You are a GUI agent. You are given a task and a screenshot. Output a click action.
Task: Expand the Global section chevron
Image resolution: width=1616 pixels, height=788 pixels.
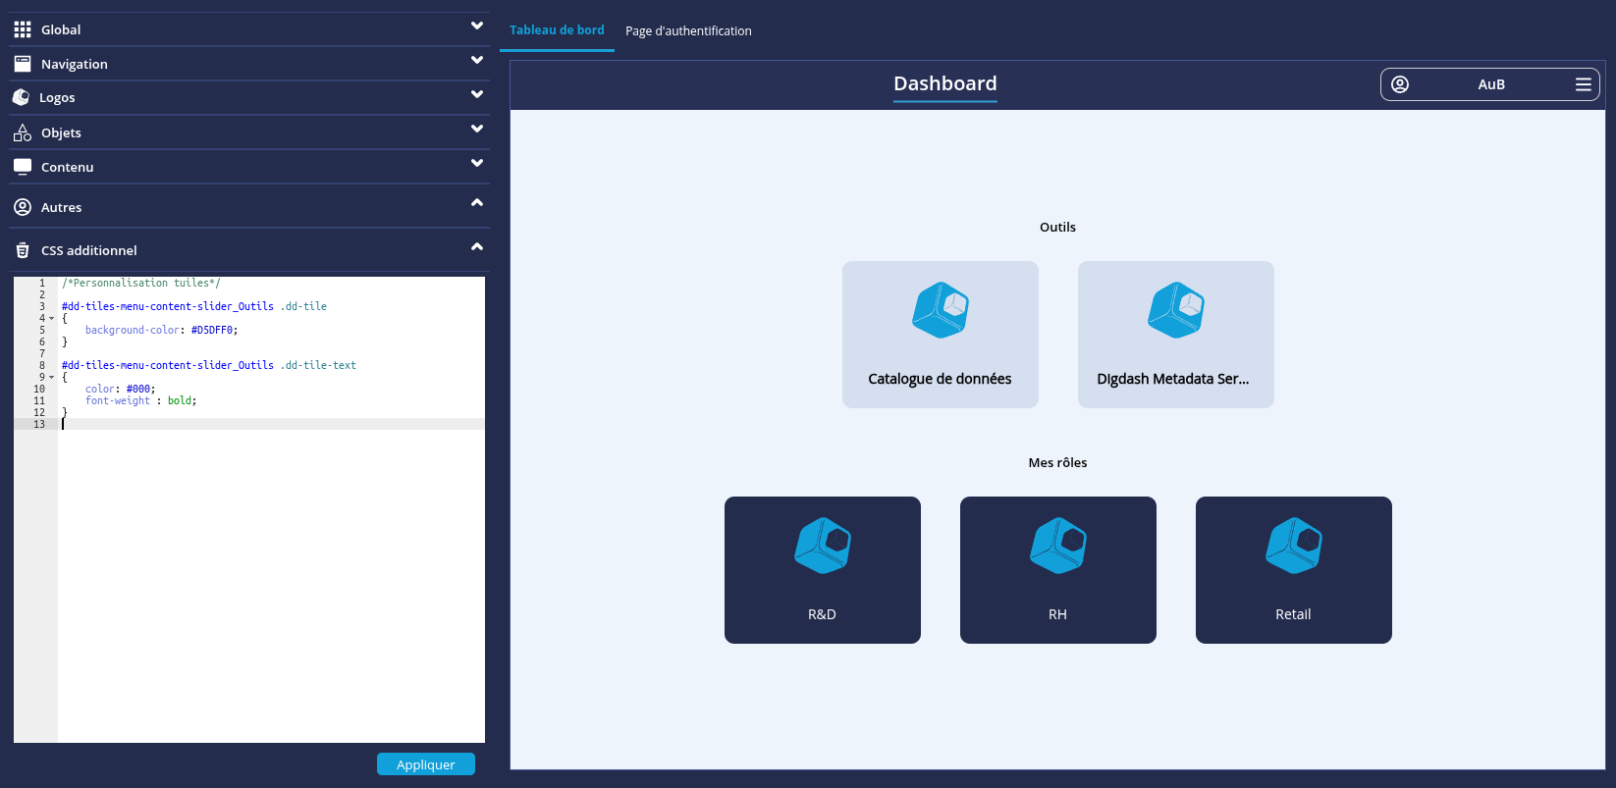tap(477, 26)
